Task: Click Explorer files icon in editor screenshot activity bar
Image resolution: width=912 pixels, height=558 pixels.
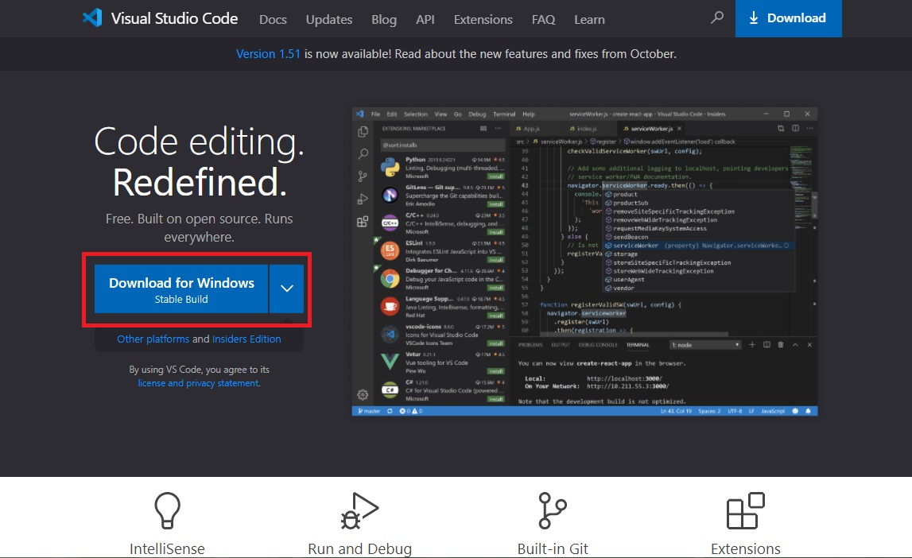Action: [x=363, y=132]
